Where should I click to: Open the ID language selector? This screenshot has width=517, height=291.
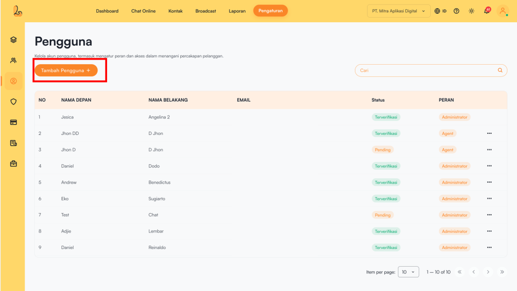click(x=440, y=11)
